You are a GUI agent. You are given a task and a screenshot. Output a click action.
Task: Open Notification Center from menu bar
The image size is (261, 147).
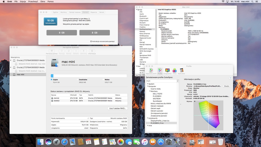click(x=257, y=2)
